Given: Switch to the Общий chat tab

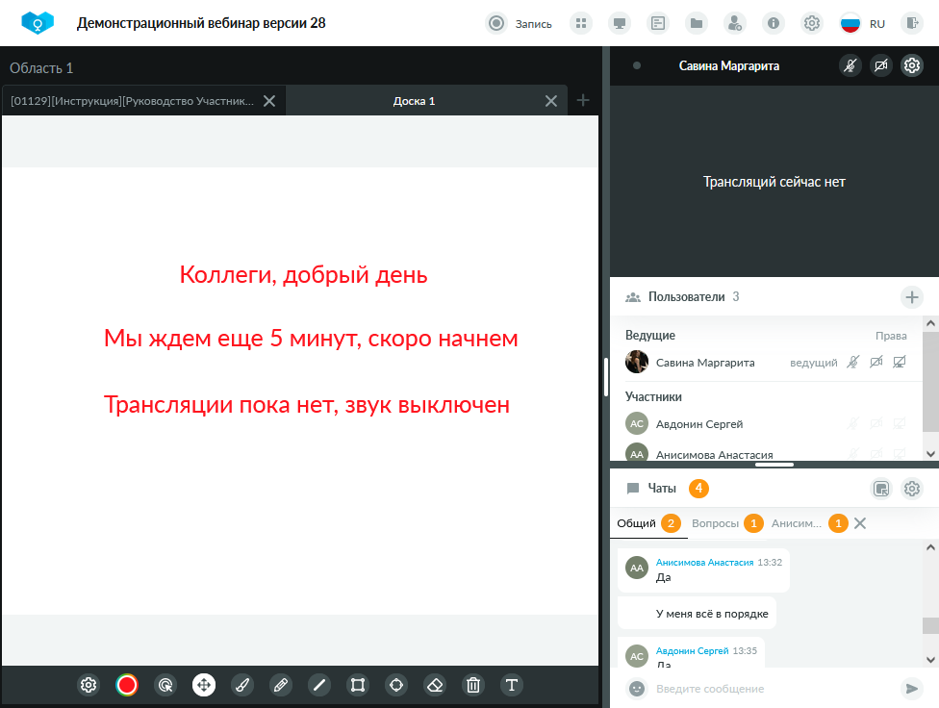Looking at the screenshot, I should click(x=648, y=523).
